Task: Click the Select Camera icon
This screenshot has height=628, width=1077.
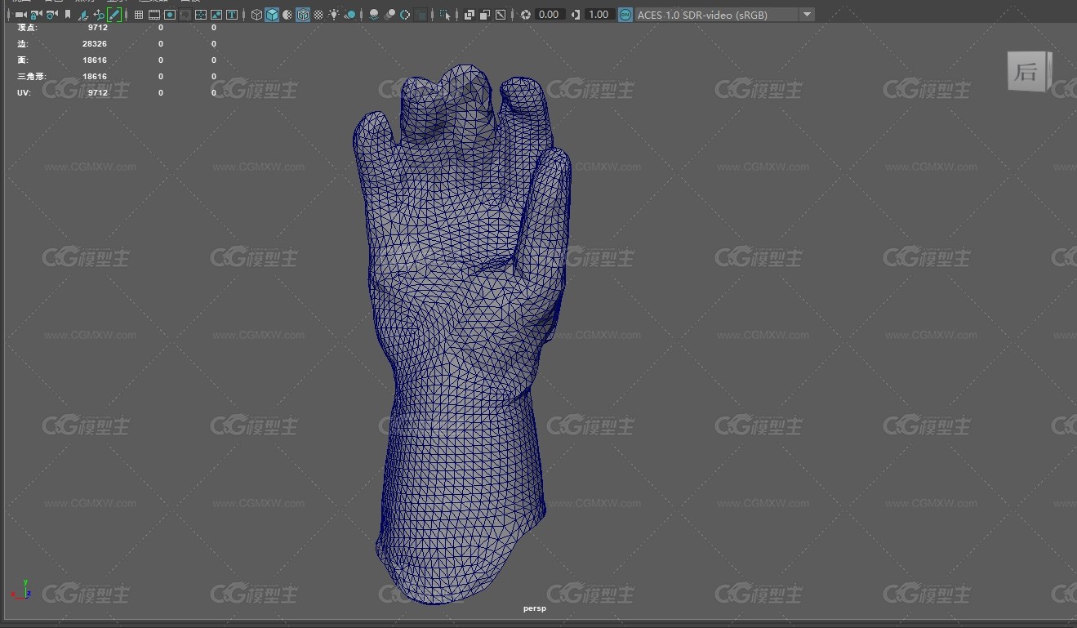Action: [20, 15]
